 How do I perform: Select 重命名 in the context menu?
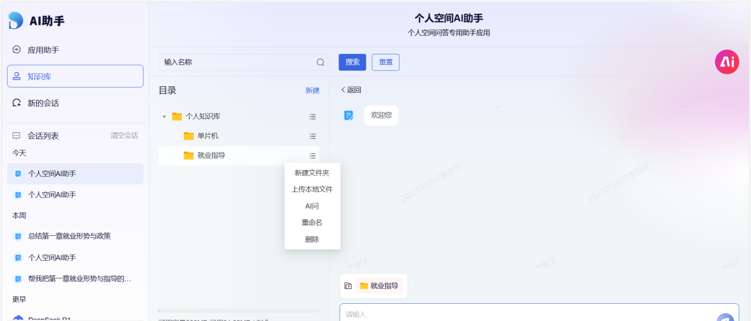click(312, 223)
